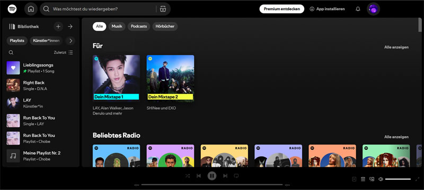
Task: Open the Browse icon in search bar
Action: point(163,9)
